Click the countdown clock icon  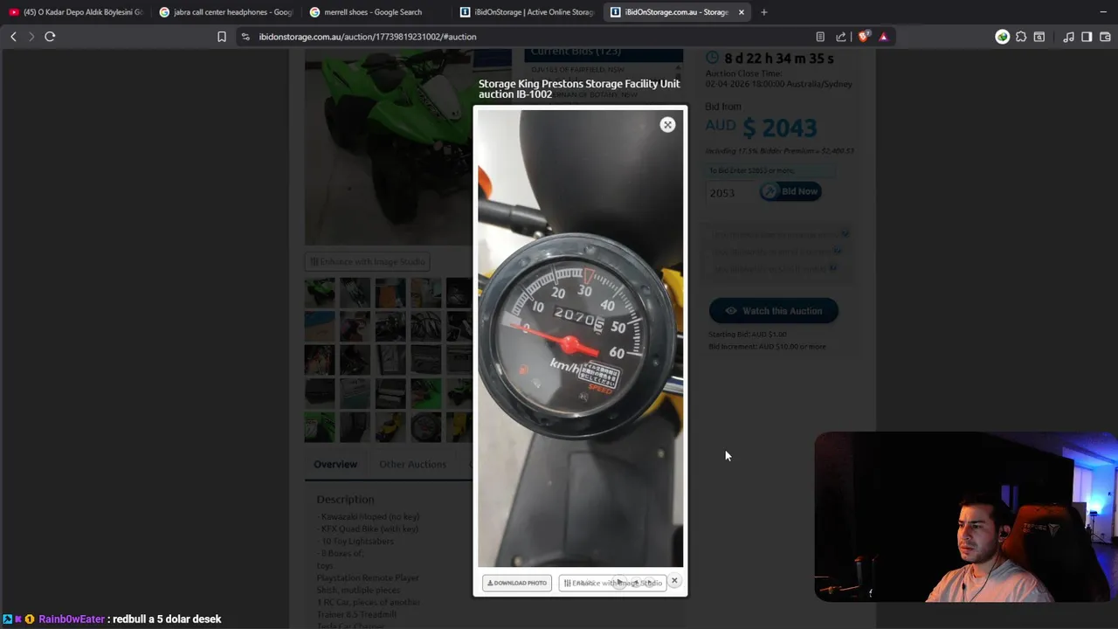713,58
